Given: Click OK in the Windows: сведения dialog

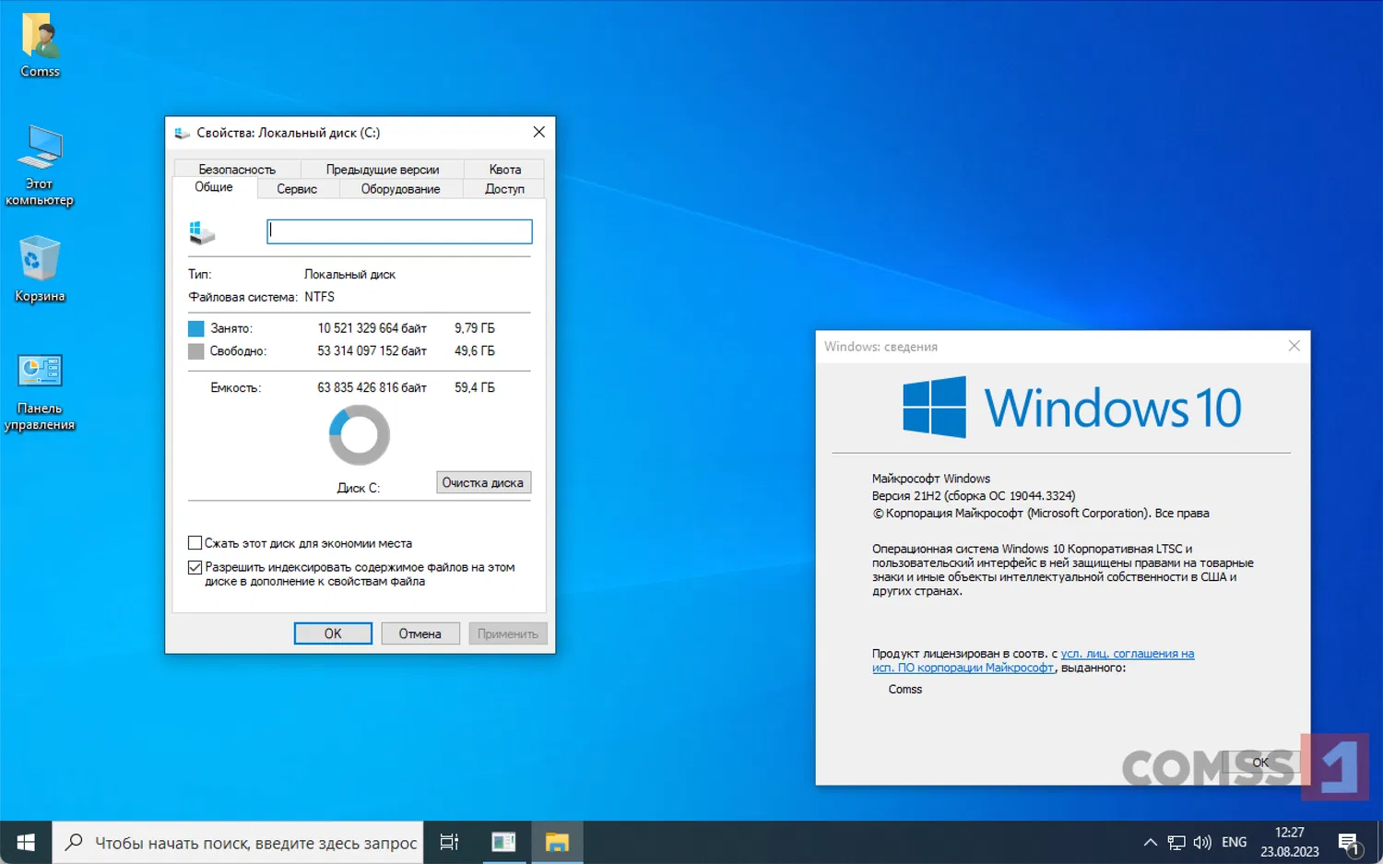Looking at the screenshot, I should 1260,763.
